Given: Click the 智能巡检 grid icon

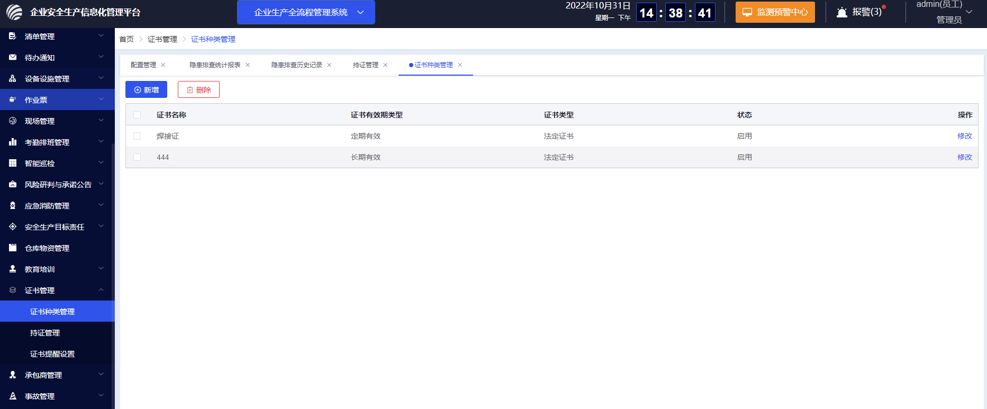Looking at the screenshot, I should coord(13,163).
